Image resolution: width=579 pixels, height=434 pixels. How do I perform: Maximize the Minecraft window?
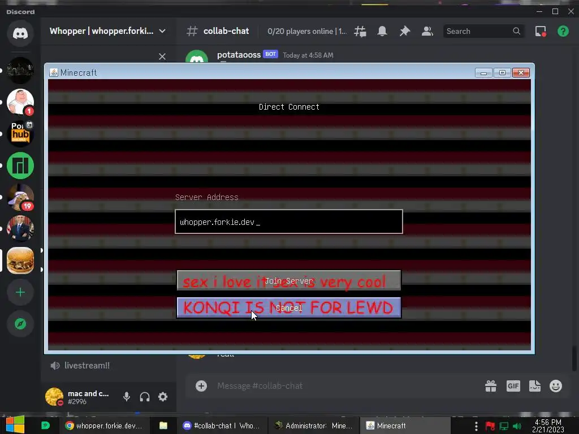pos(502,73)
